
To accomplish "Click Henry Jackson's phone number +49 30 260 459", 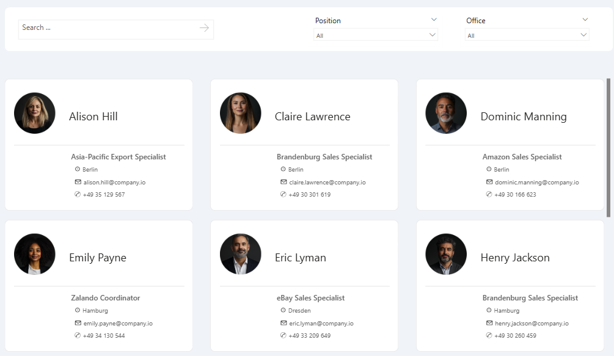I will [x=515, y=336].
